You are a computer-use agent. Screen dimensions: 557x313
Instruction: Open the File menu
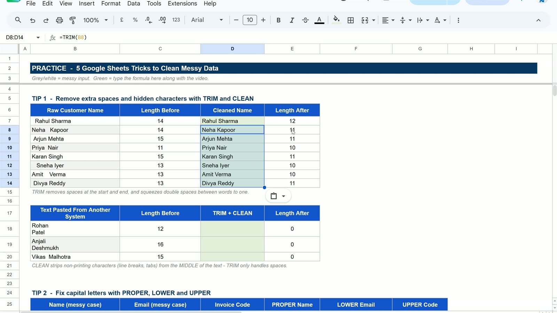pos(31,3)
